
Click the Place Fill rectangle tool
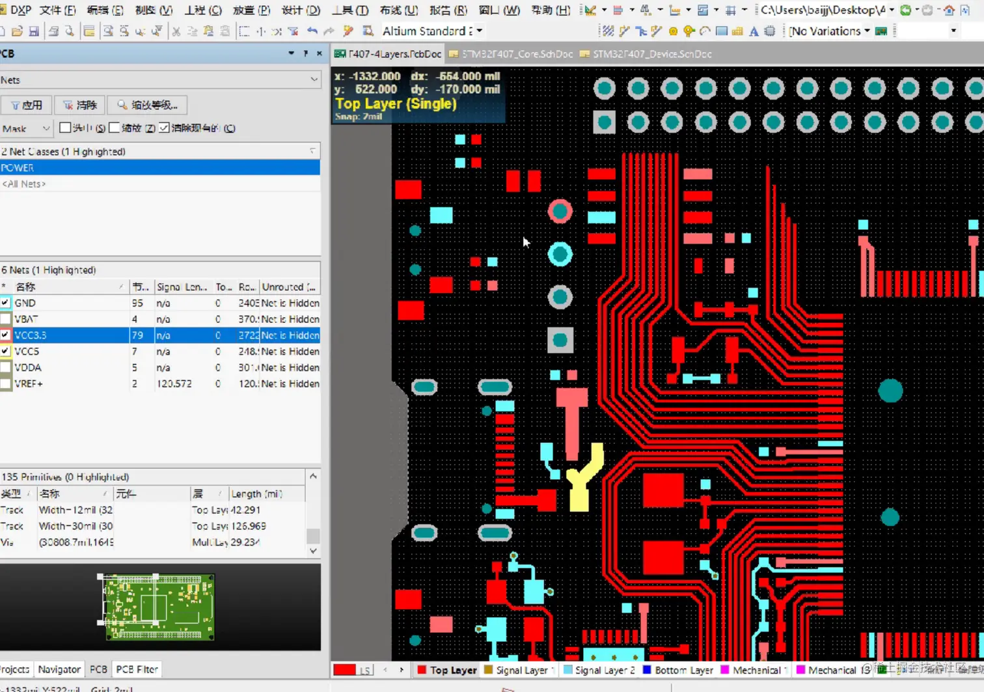click(721, 31)
